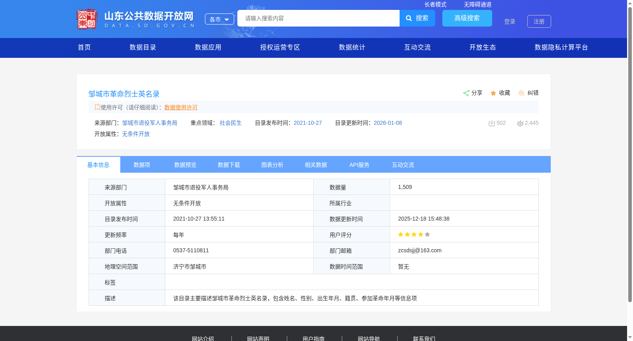Open 网站声明 footer link

(258, 339)
